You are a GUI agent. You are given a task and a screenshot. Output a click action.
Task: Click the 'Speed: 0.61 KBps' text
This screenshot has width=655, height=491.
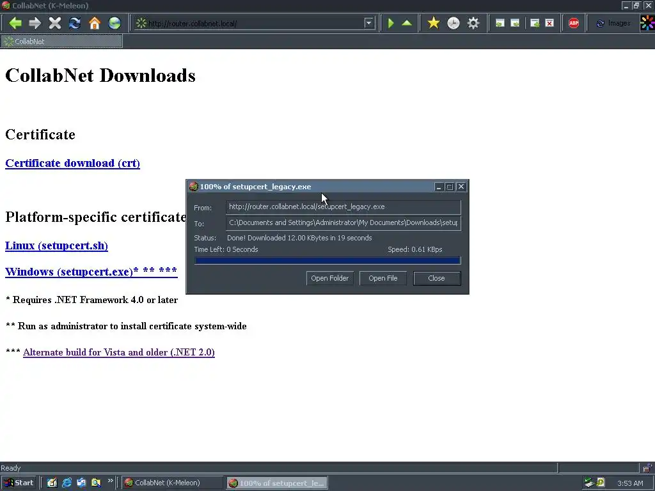click(414, 249)
